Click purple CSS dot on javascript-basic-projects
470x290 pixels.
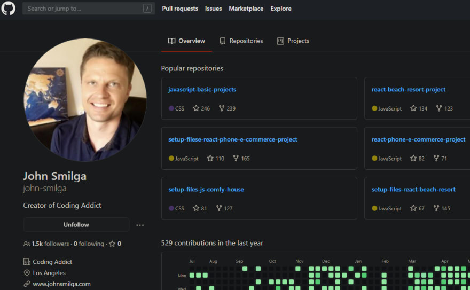pyautogui.click(x=171, y=108)
